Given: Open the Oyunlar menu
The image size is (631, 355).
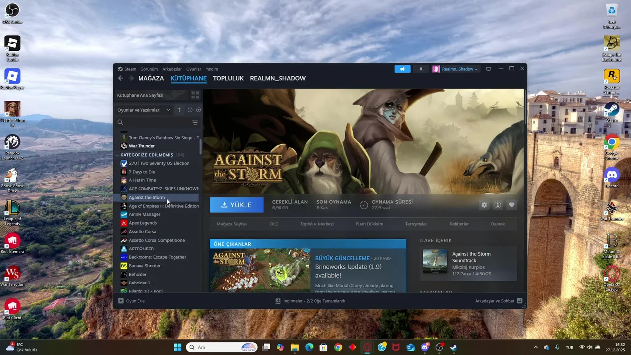Looking at the screenshot, I should (x=194, y=69).
